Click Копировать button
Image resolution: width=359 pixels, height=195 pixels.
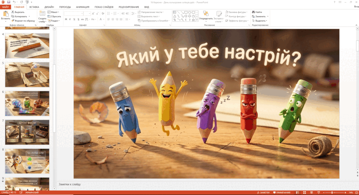pos(21,16)
